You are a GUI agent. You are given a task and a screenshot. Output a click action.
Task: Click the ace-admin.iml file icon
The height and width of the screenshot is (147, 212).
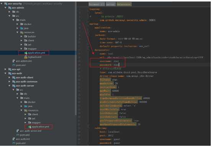pos(14,61)
